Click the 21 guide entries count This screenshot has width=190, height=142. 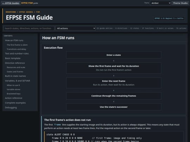tap(104, 28)
